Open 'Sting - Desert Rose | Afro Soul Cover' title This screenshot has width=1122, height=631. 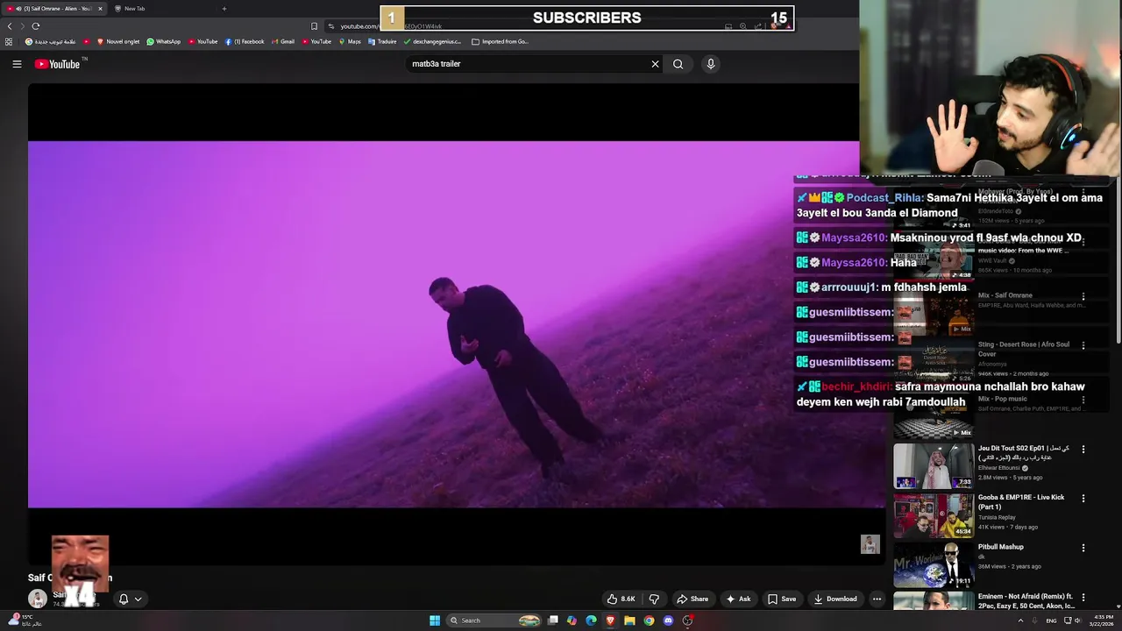pos(1023,349)
